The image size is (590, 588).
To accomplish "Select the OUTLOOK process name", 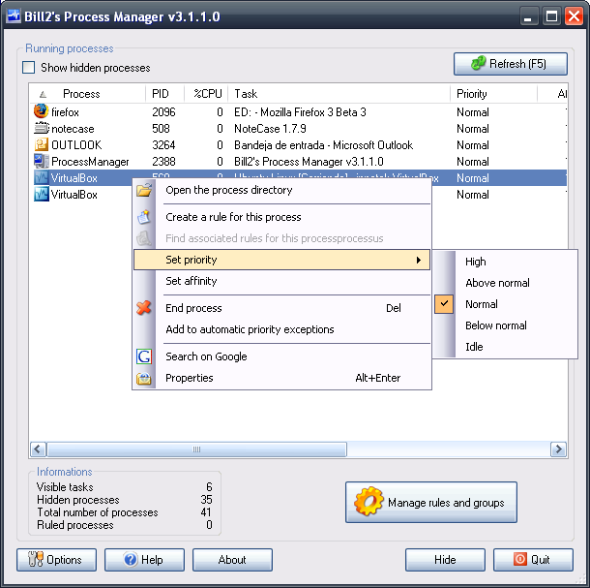I will point(76,145).
